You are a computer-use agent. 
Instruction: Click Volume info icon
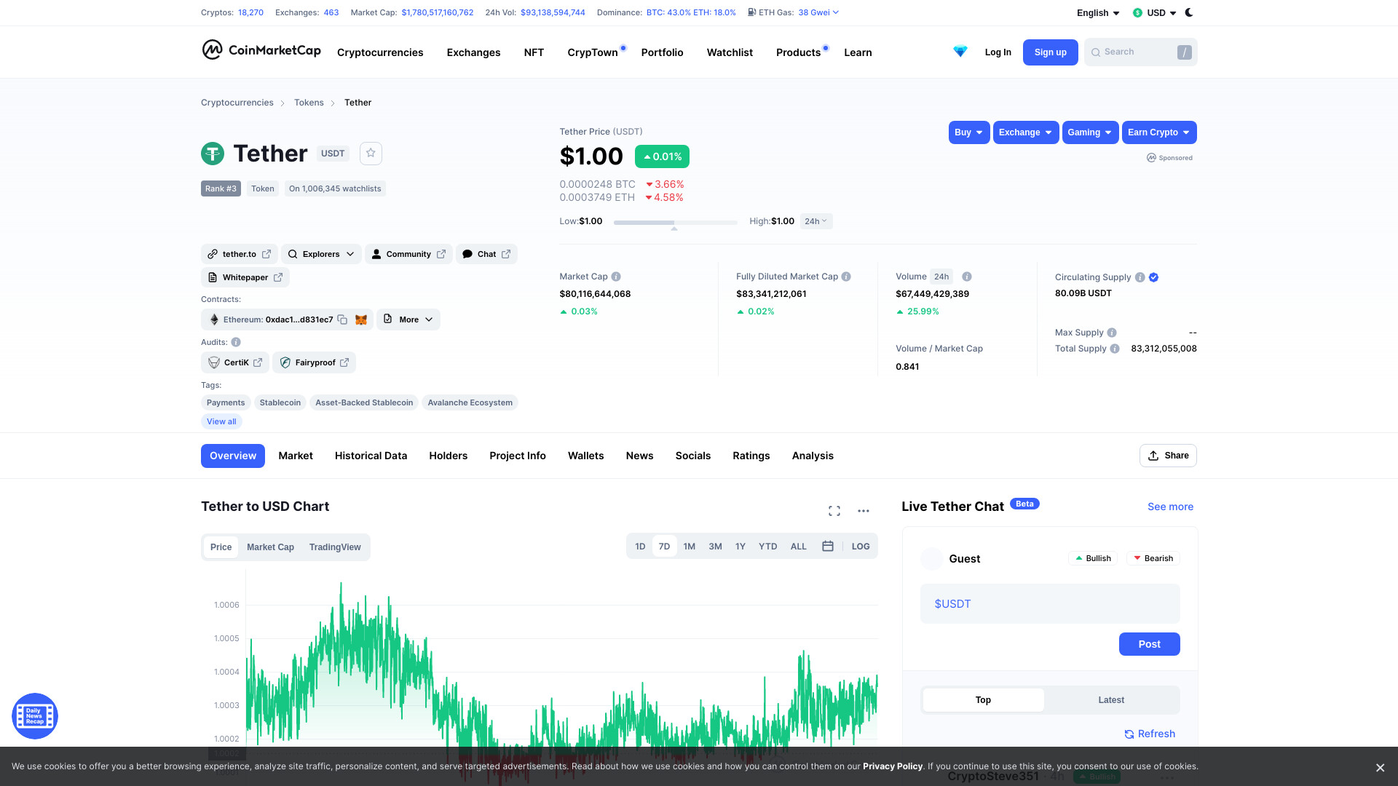point(967,277)
